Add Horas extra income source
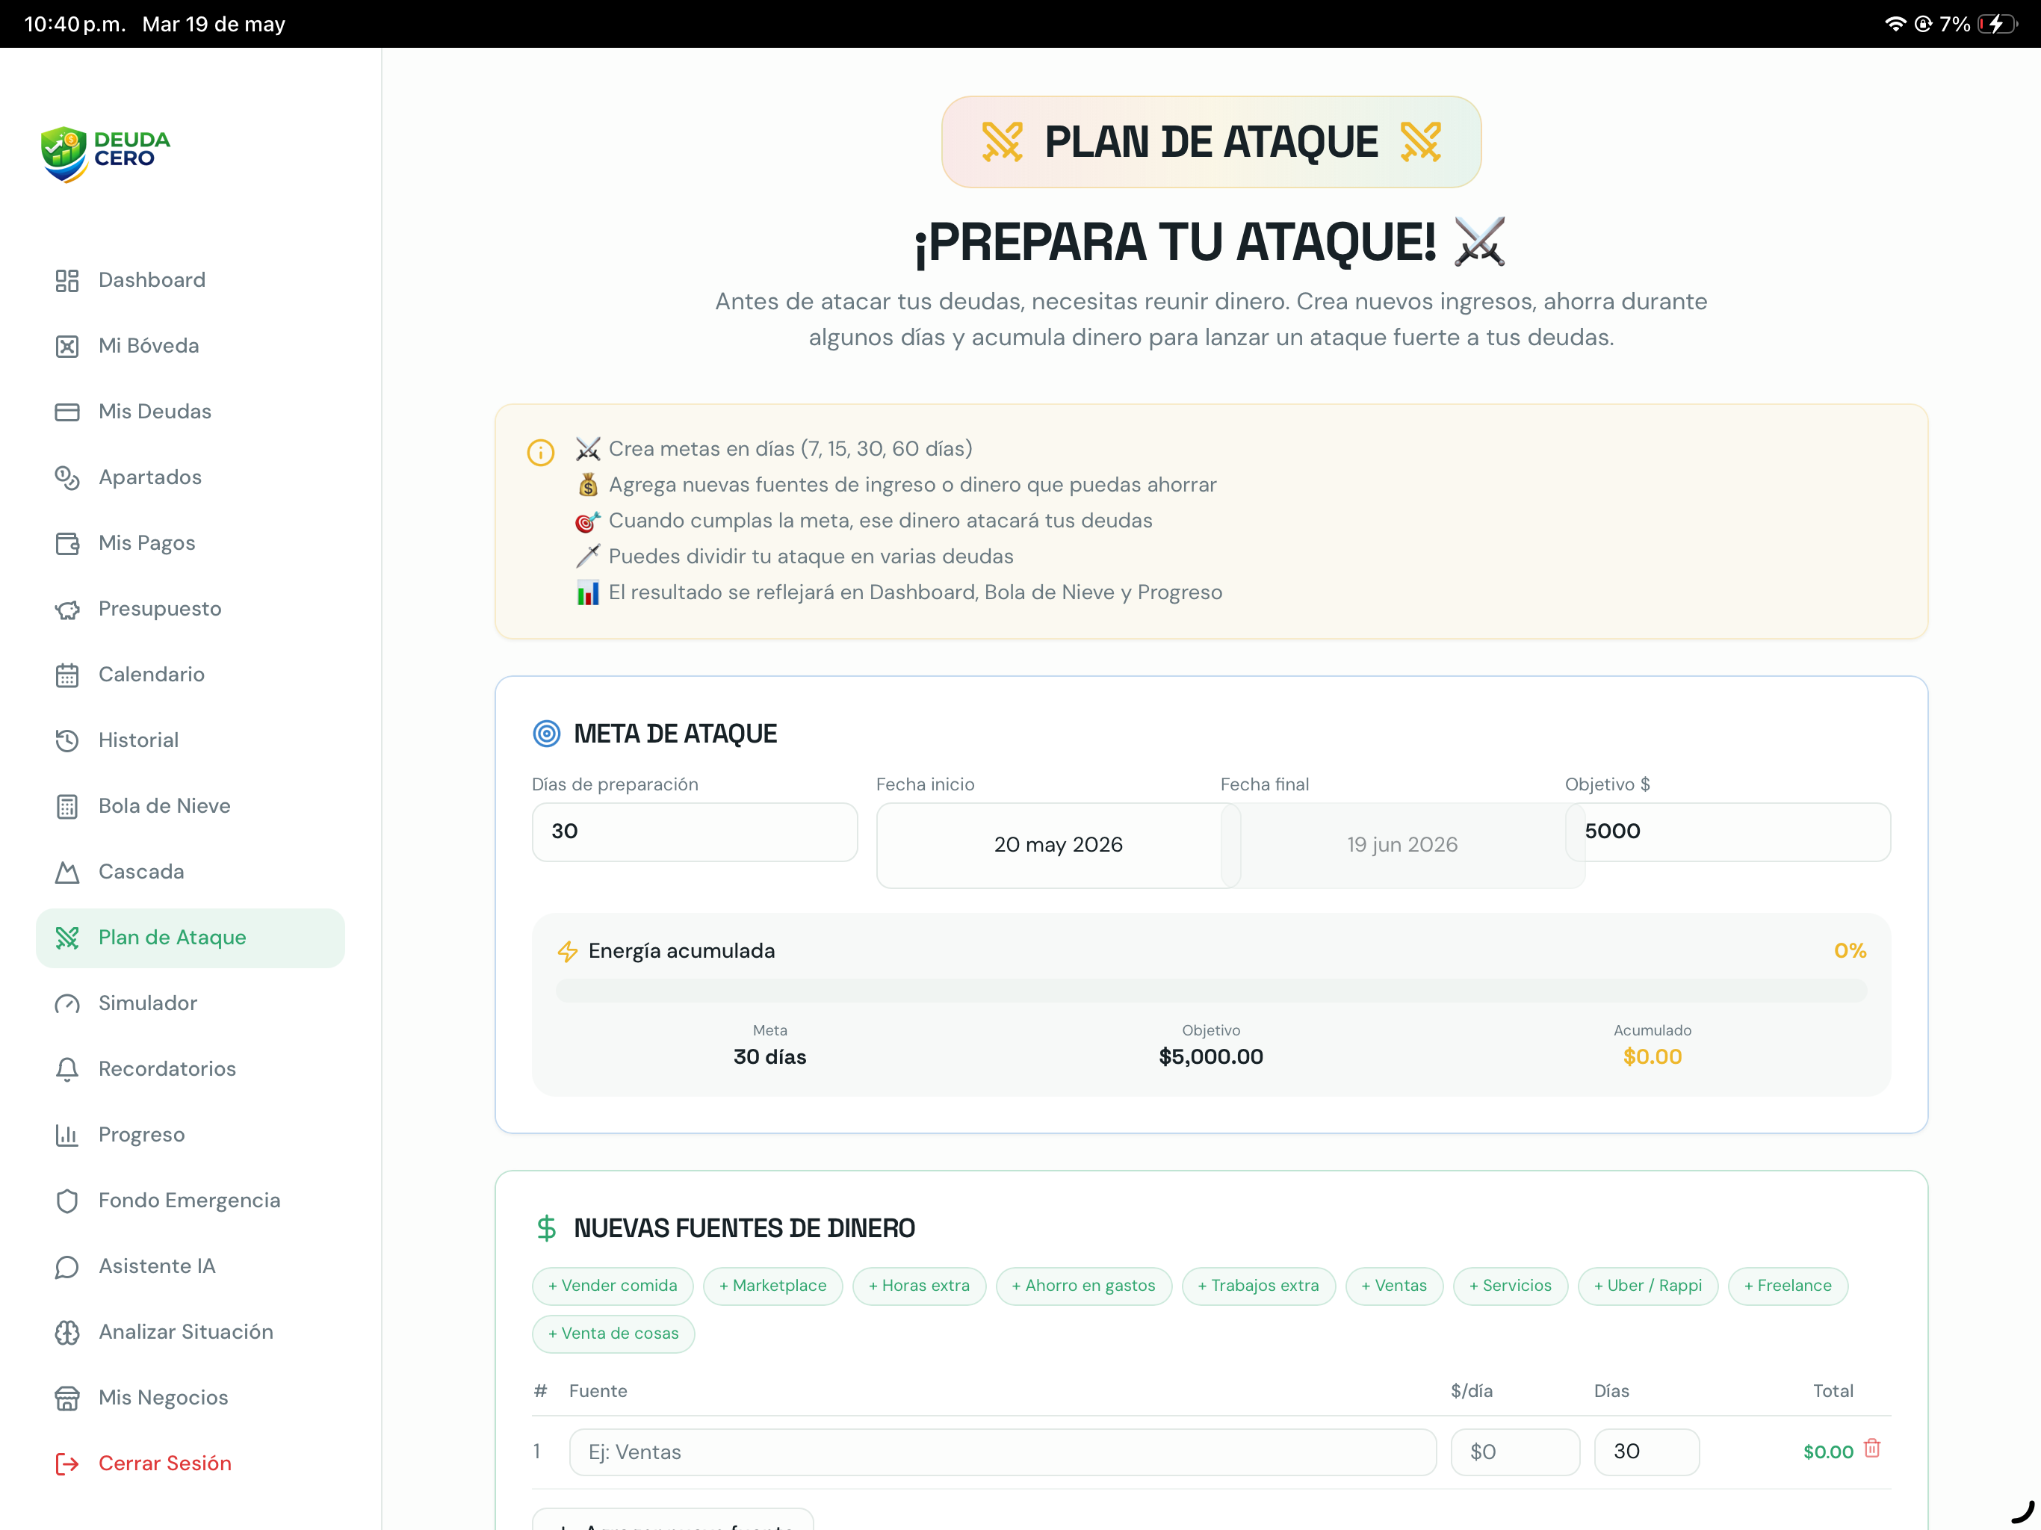The height and width of the screenshot is (1530, 2041). pos(919,1286)
